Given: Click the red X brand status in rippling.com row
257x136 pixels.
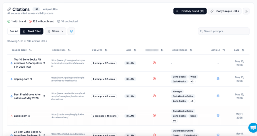Looking at the screenshot, I should click(x=154, y=78).
